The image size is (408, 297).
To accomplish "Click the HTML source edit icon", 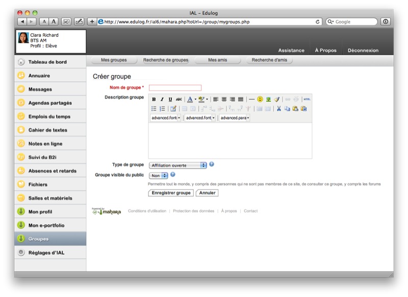I will tap(307, 99).
